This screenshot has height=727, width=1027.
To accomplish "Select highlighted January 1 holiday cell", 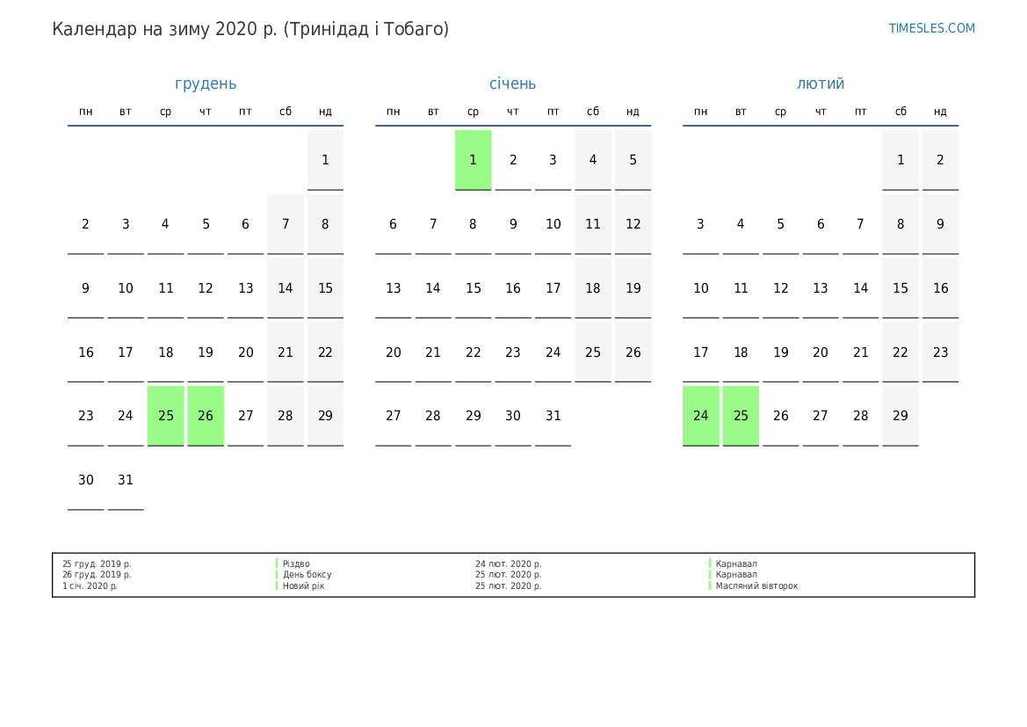I will point(473,160).
